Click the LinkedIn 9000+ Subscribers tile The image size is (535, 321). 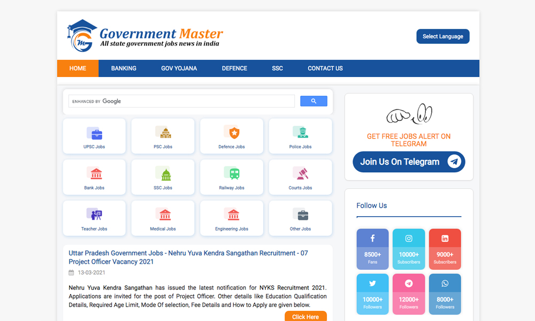(445, 249)
